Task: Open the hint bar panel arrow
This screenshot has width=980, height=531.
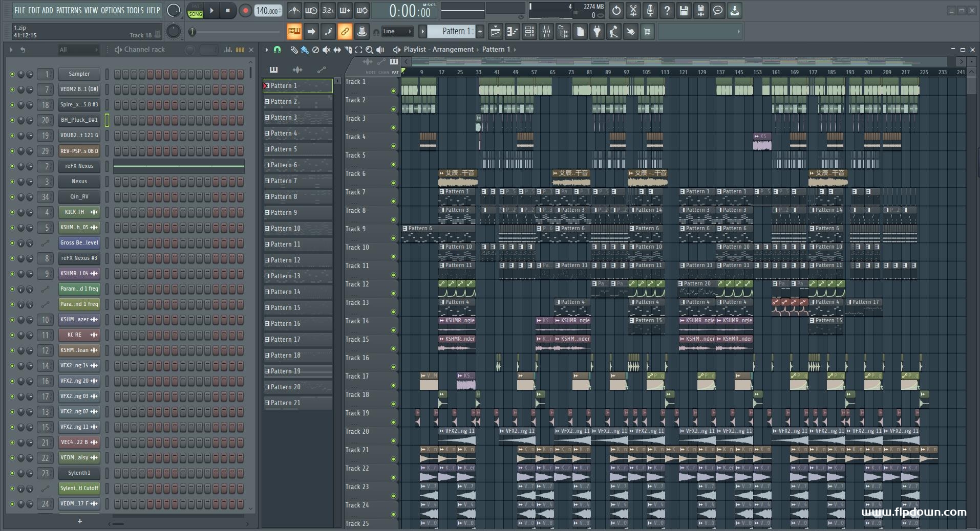Action: click(x=738, y=31)
